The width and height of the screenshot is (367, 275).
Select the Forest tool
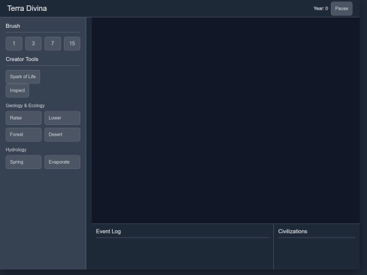click(x=24, y=134)
